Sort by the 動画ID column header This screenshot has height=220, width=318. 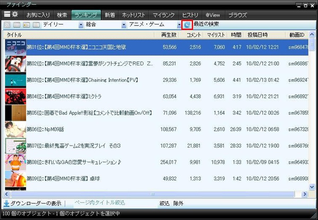pyautogui.click(x=297, y=35)
